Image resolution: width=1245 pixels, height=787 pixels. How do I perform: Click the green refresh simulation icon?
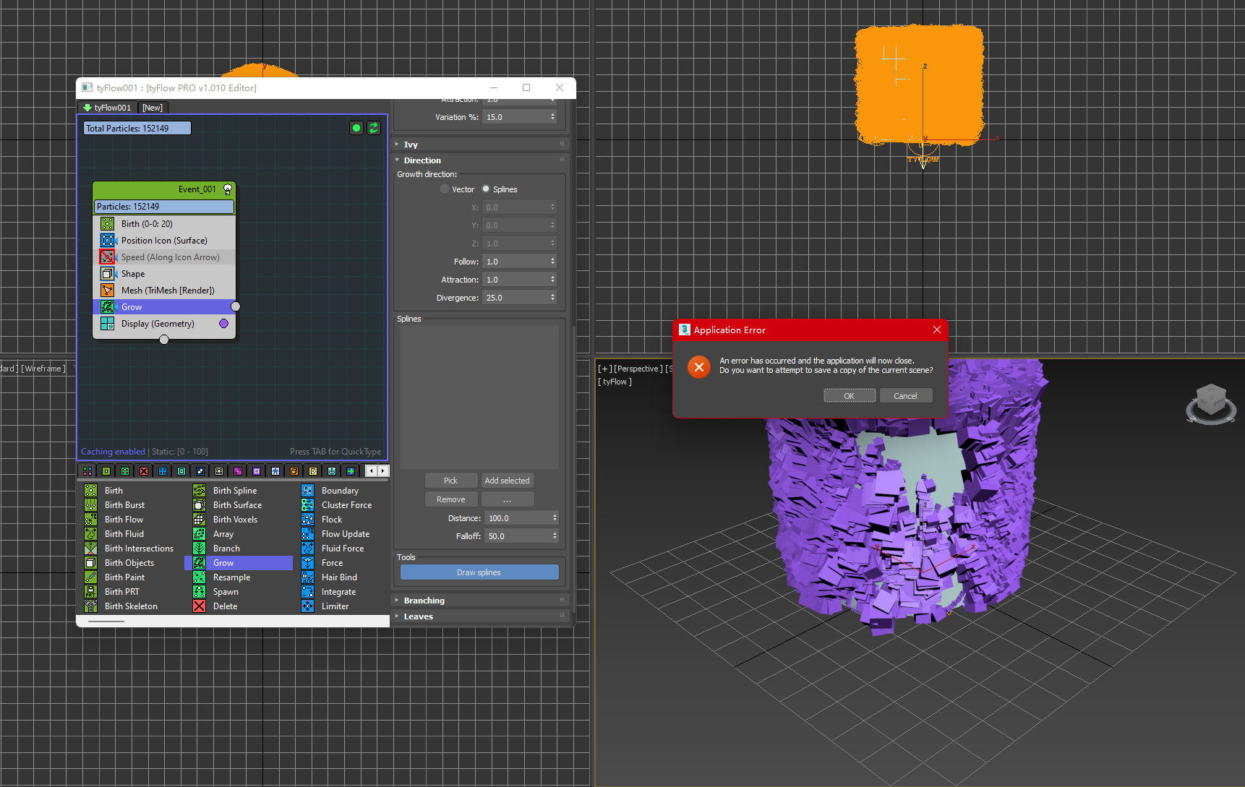[374, 128]
